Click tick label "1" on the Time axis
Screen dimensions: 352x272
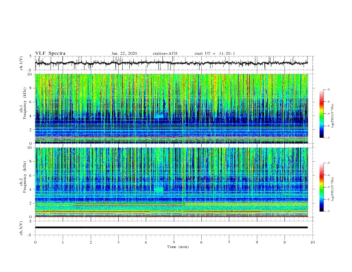(63, 242)
